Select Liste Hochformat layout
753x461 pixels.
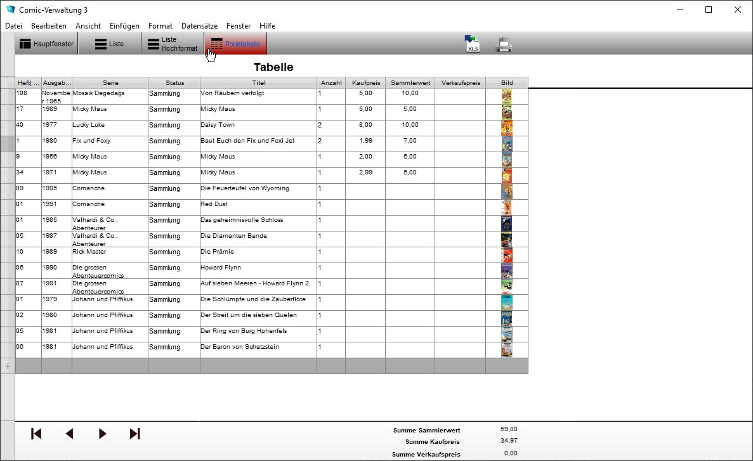(x=173, y=44)
